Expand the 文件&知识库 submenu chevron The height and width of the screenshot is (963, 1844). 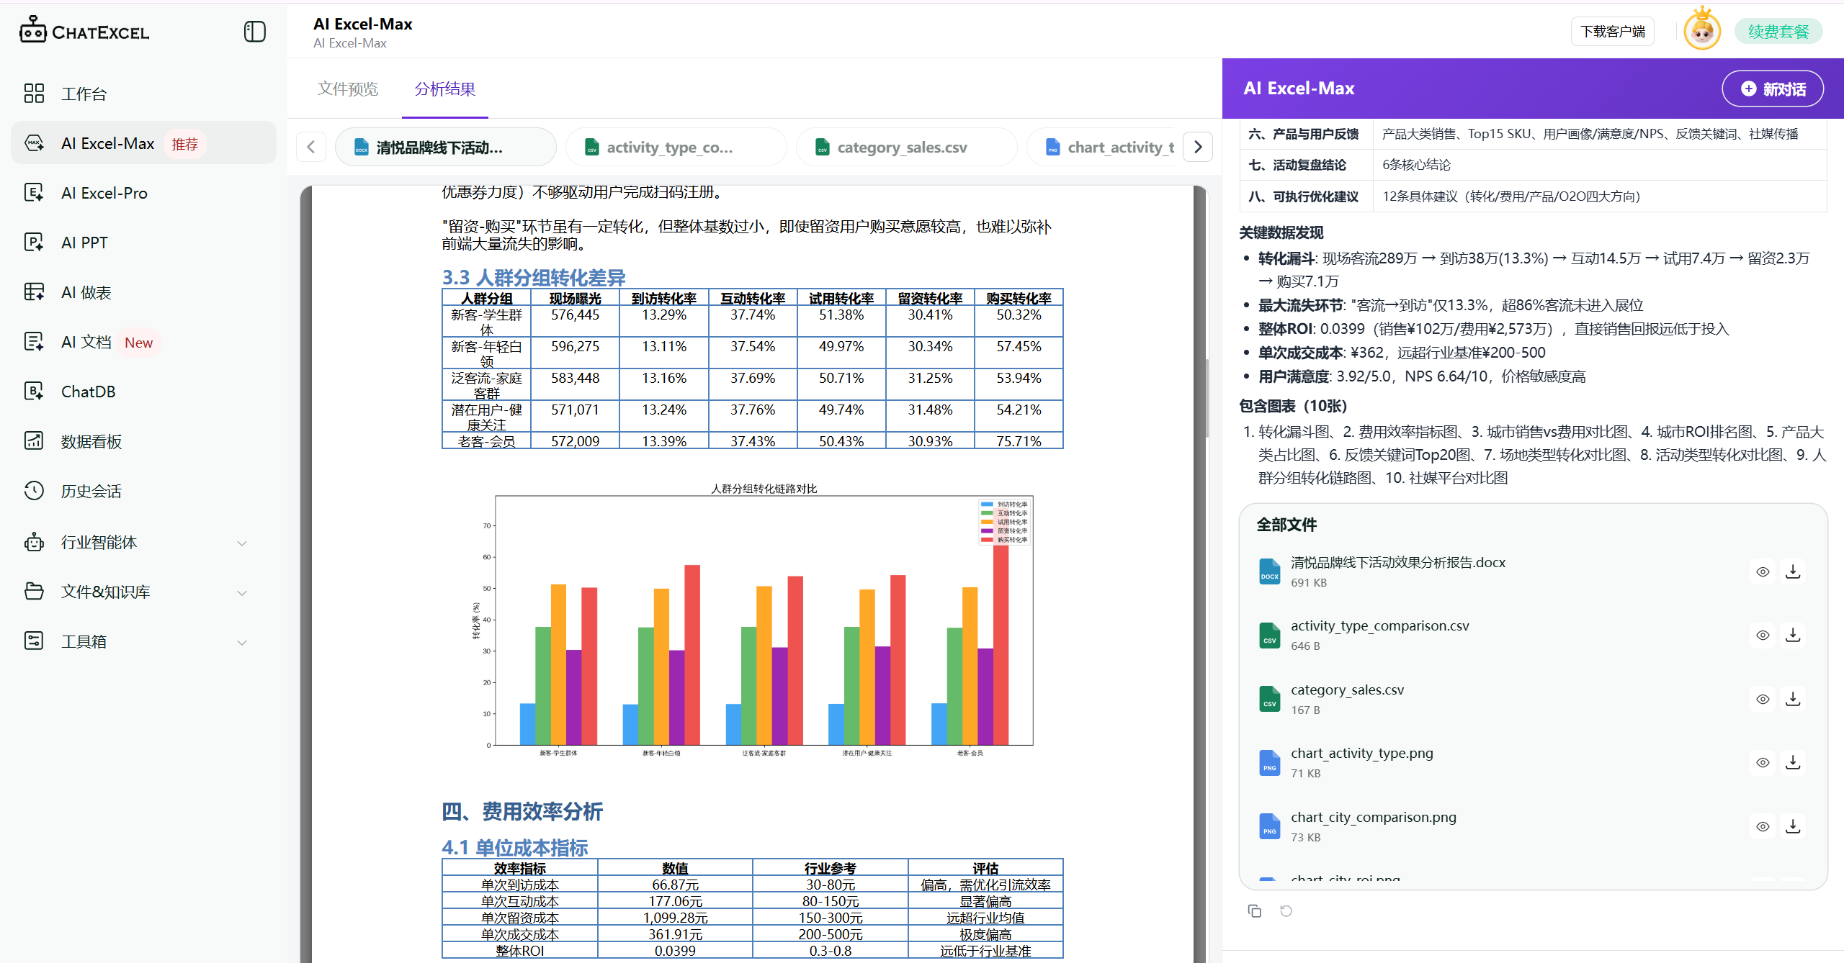pos(242,593)
